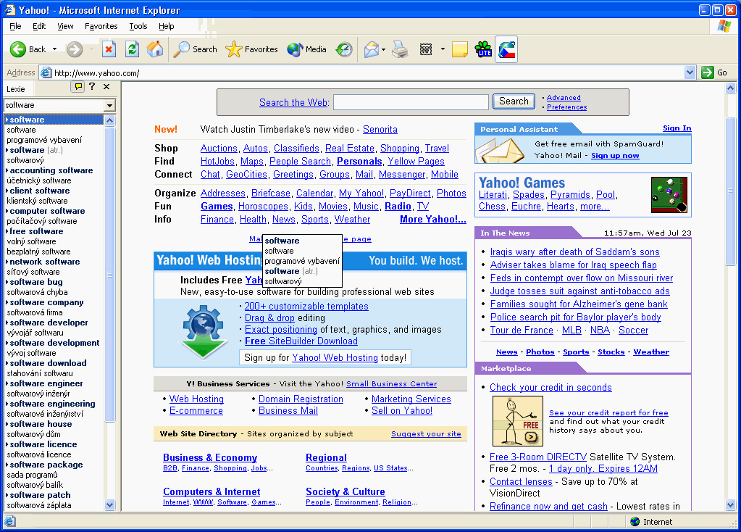Screen dimensions: 741x532
Task: Click the yellow Discuss note icon
Action: pyautogui.click(x=460, y=49)
